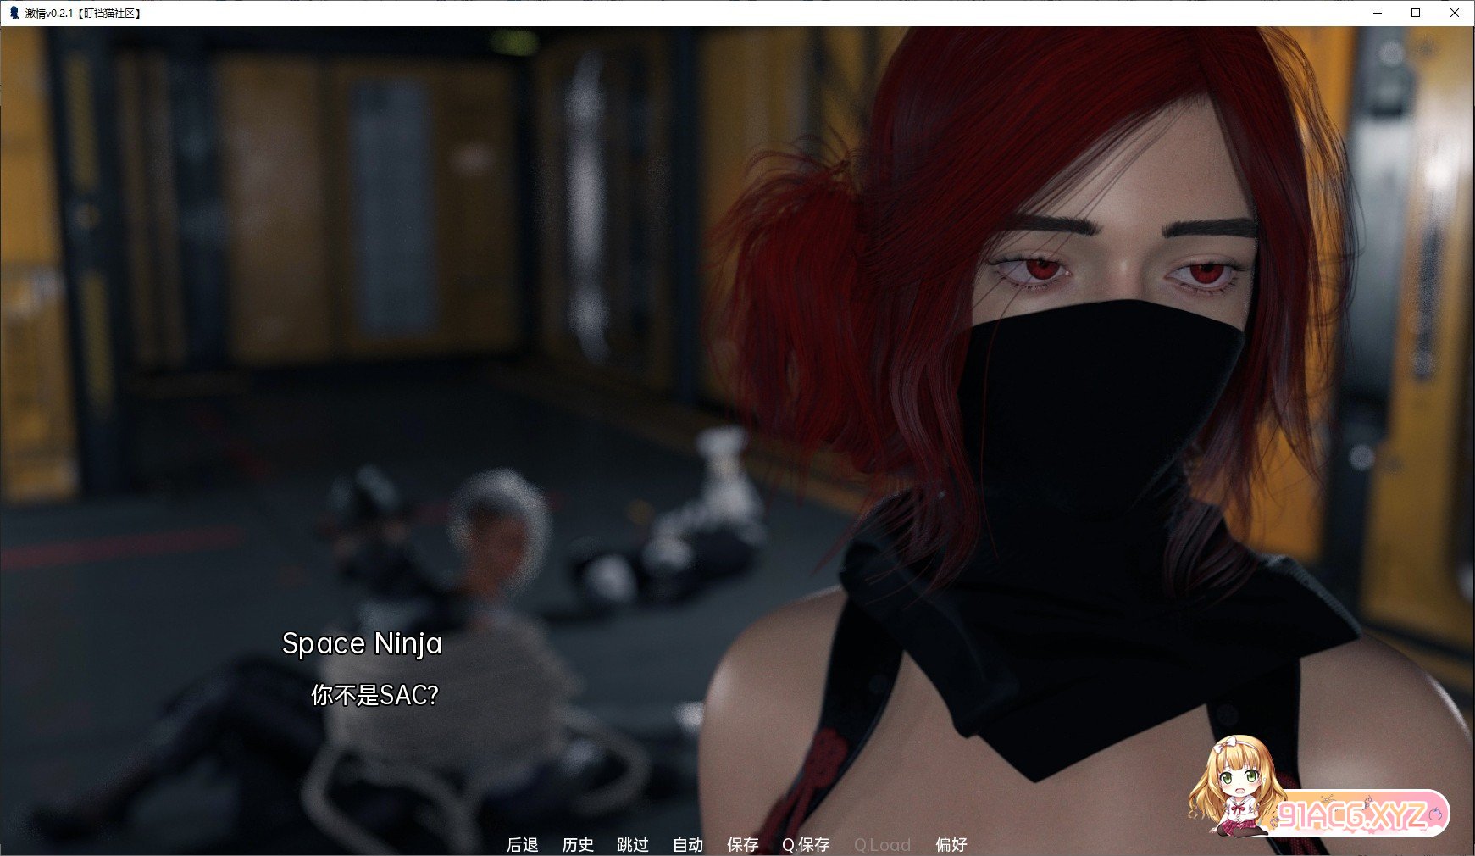Click the game app icon in title bar
The image size is (1475, 856).
[14, 13]
